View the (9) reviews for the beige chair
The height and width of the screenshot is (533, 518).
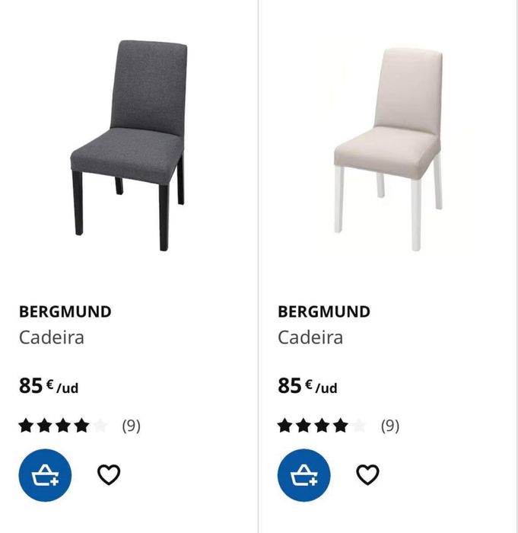tap(390, 426)
